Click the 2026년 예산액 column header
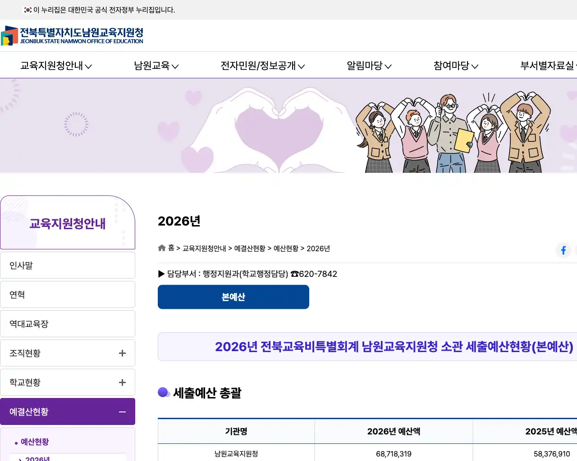The height and width of the screenshot is (461, 577). [394, 431]
